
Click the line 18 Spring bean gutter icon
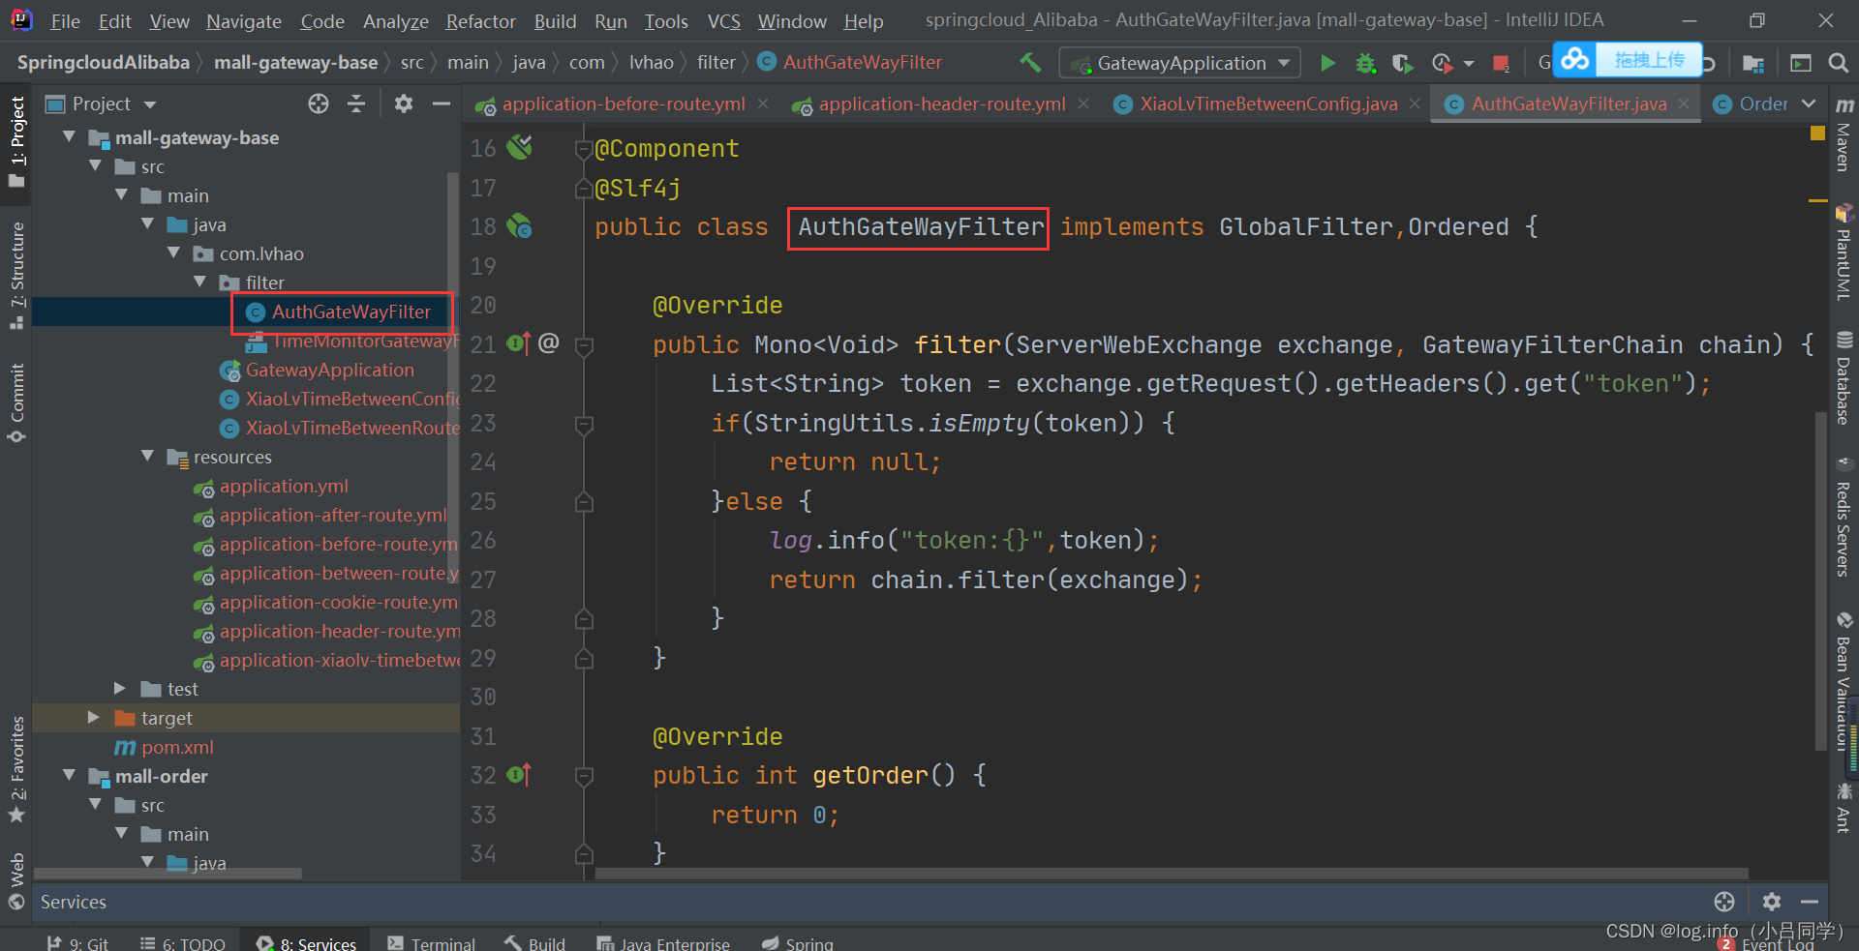[x=520, y=226]
